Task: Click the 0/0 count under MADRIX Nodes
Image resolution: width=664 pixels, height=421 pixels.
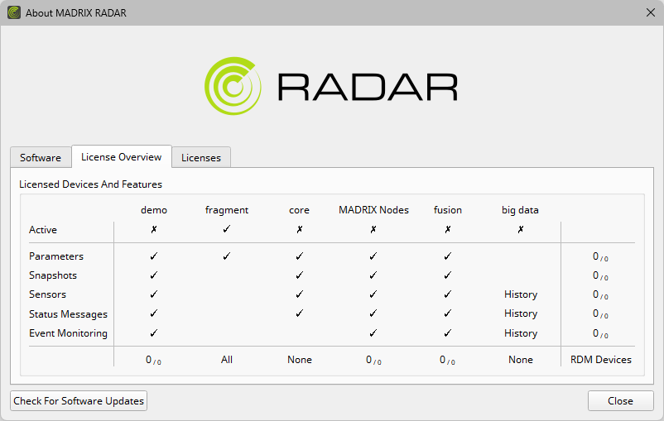Action: pyautogui.click(x=373, y=360)
